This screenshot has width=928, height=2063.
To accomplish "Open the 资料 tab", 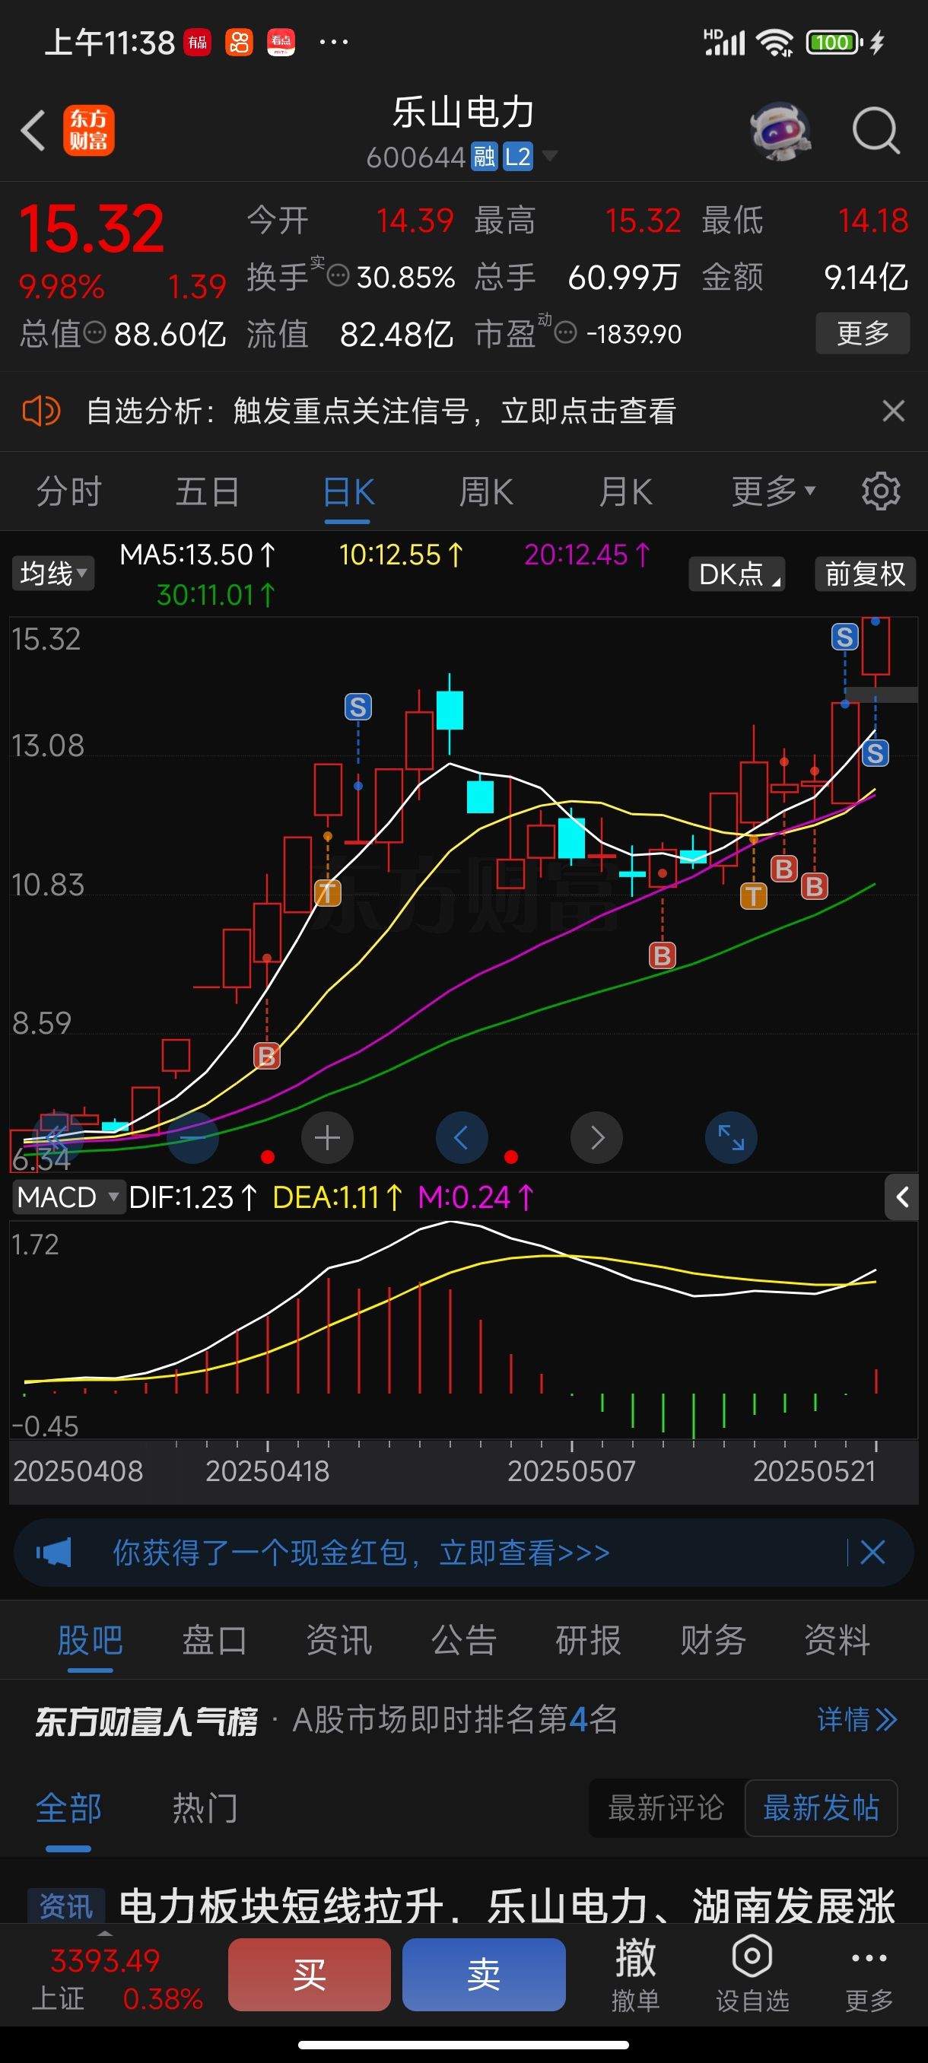I will coord(837,1639).
